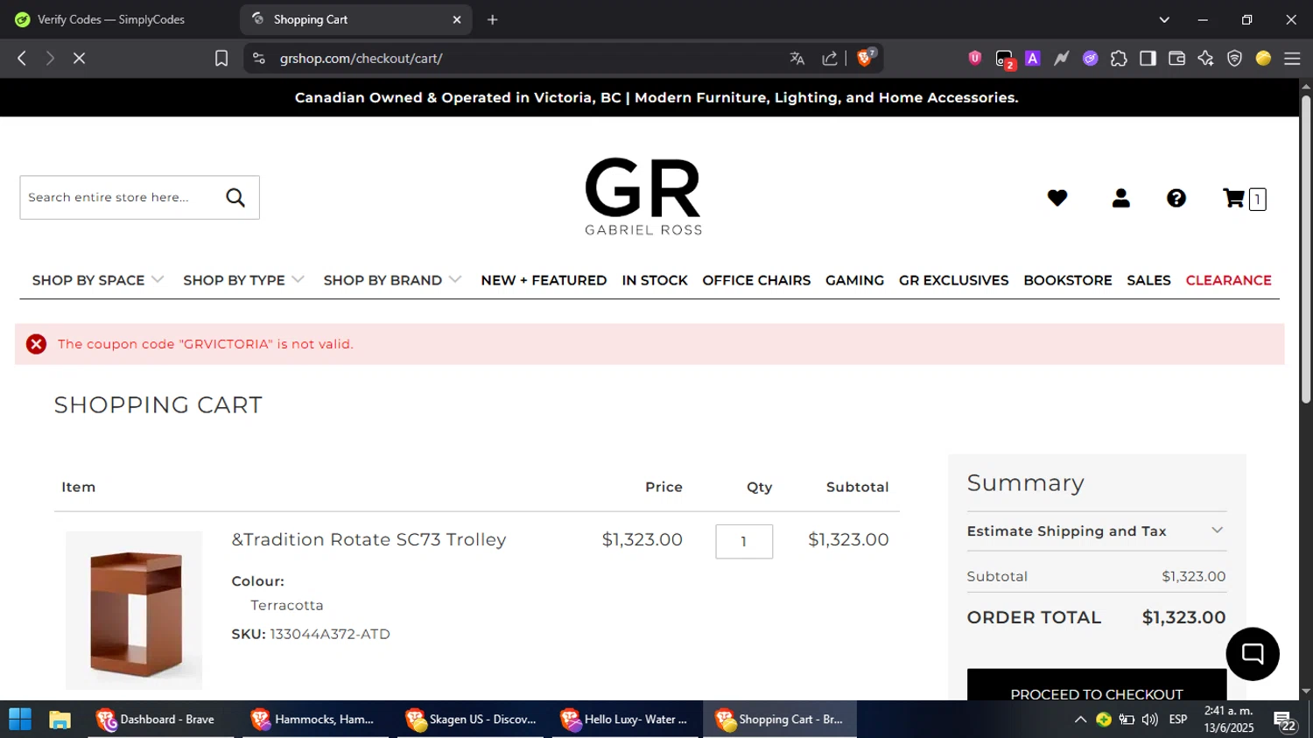
Task: Open the wishlist heart icon
Action: [1057, 199]
